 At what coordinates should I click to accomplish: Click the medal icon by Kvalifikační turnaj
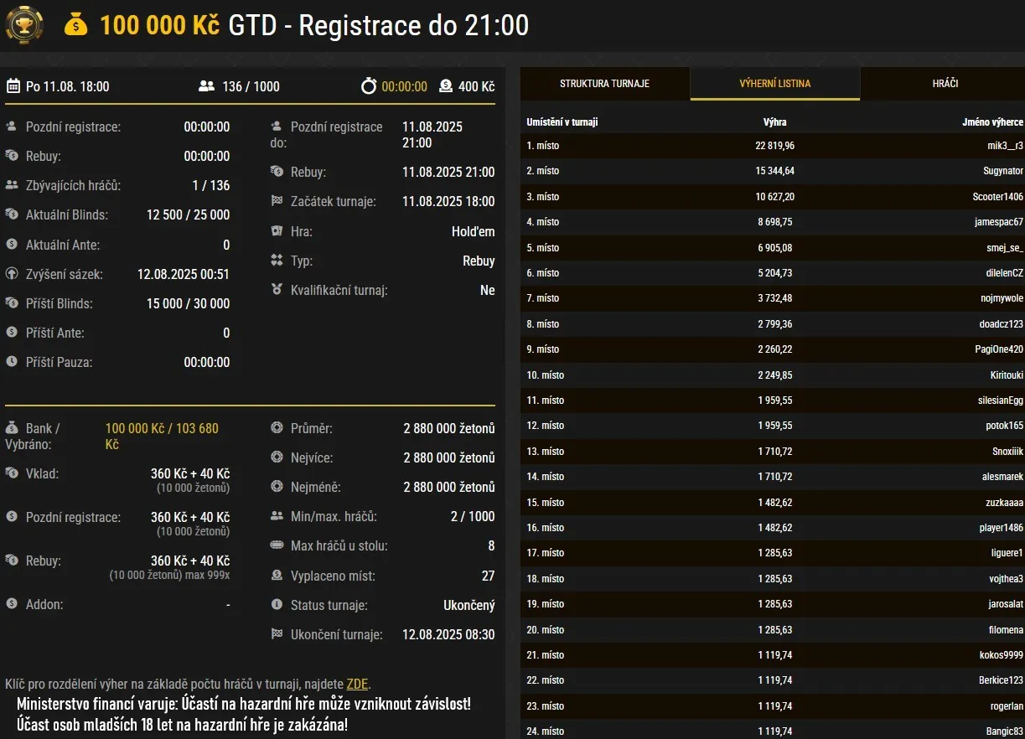pos(277,290)
